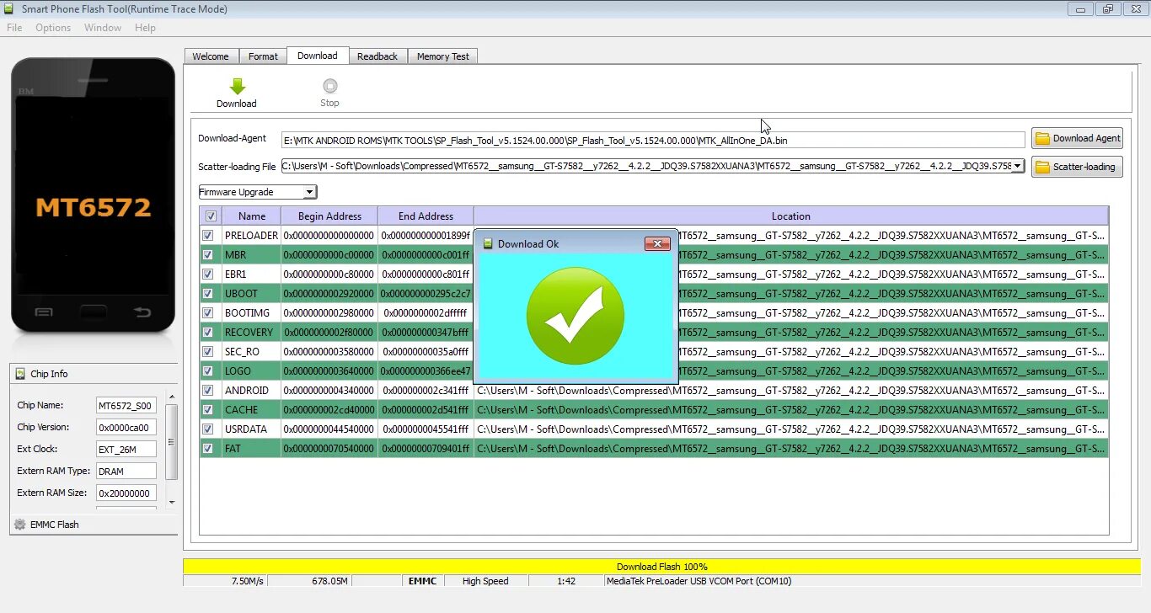Click the Scatter-loading button
Viewport: 1151px width, 613px height.
(1077, 167)
